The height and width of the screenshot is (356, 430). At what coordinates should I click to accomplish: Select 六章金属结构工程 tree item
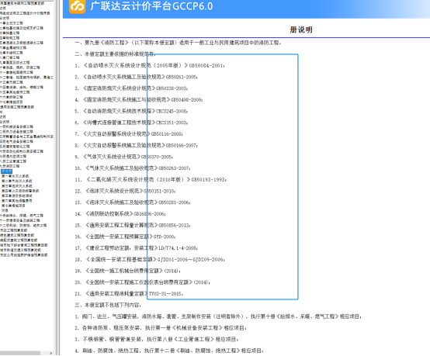click(13, 47)
